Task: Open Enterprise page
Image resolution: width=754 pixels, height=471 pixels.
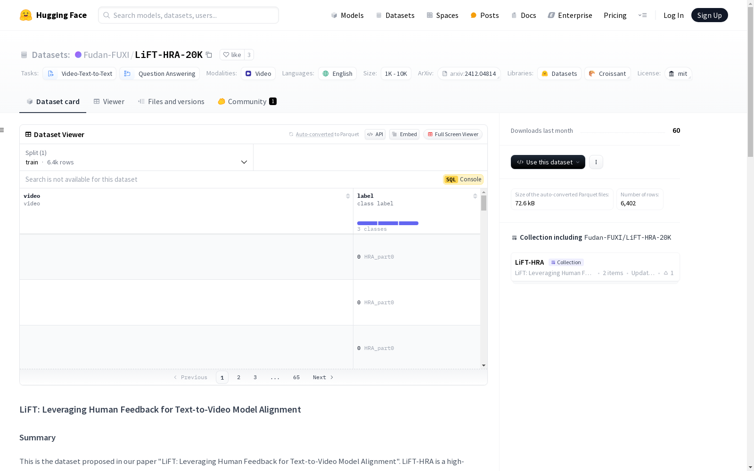Action: coord(570,15)
